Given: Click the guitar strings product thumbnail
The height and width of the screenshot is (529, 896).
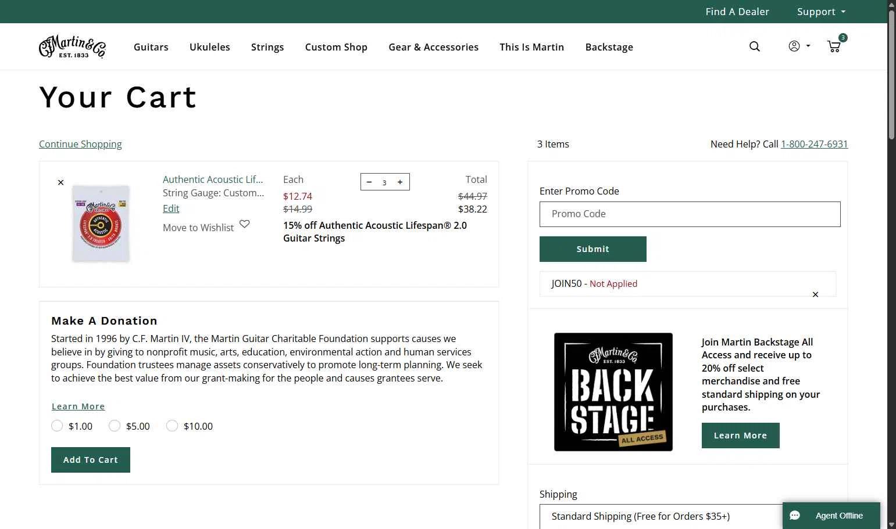Looking at the screenshot, I should click(x=101, y=224).
